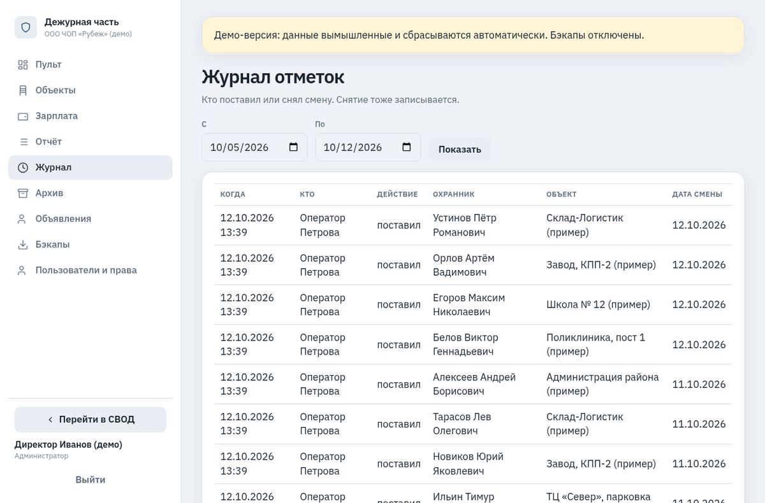Go to the Зарплата page
This screenshot has height=503, width=765.
(91, 116)
